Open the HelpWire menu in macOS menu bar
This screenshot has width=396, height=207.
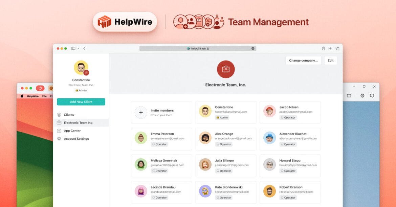(x=32, y=96)
